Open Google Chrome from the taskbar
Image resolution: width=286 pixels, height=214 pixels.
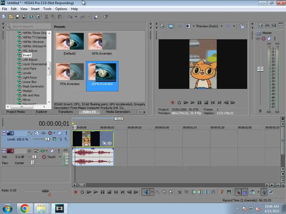click(25, 208)
